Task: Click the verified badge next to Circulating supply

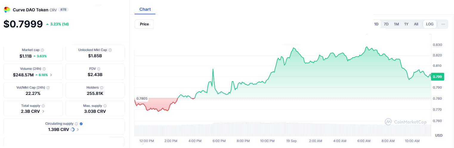Action: (81, 124)
